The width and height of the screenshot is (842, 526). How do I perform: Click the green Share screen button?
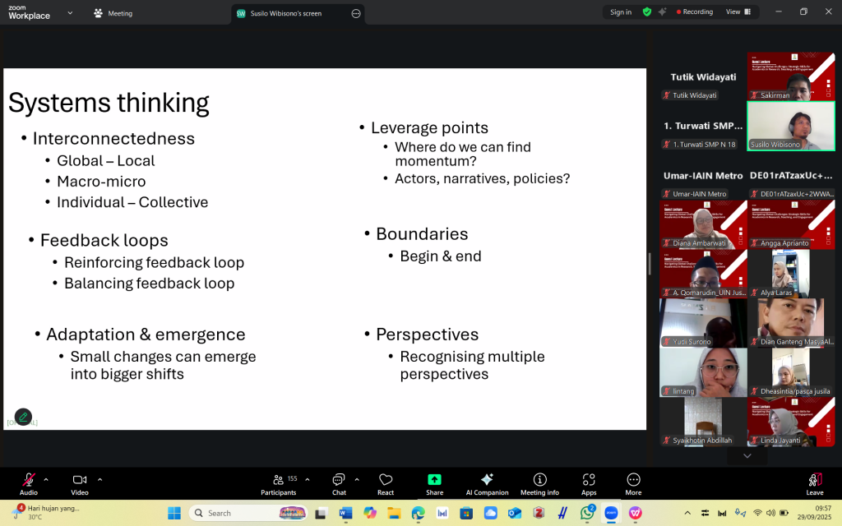[x=434, y=483]
